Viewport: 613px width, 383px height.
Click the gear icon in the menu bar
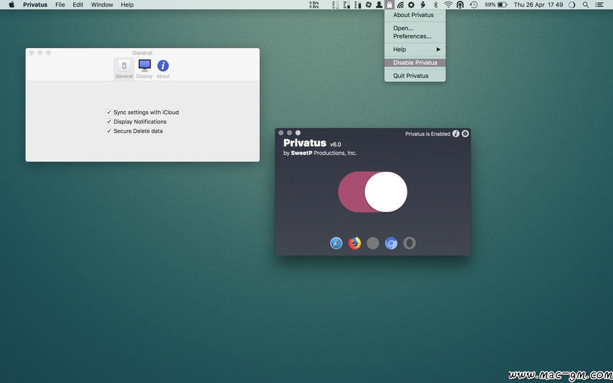click(411, 5)
